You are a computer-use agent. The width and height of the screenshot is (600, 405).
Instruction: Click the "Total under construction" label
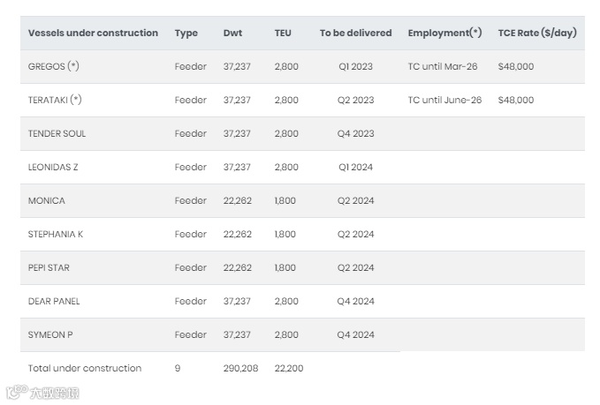(85, 369)
